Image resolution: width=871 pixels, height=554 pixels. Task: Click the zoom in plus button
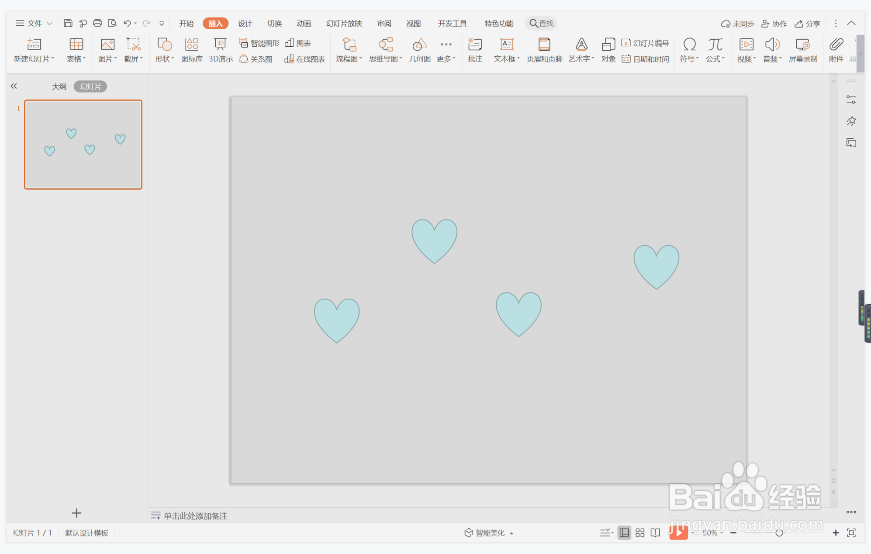point(836,533)
